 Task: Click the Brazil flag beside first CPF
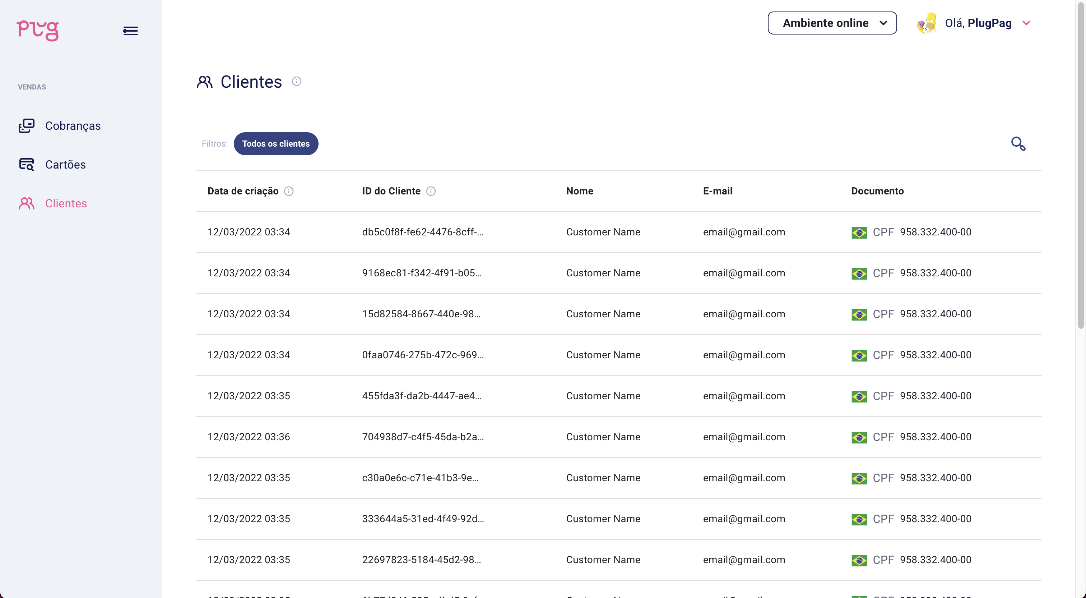(859, 232)
